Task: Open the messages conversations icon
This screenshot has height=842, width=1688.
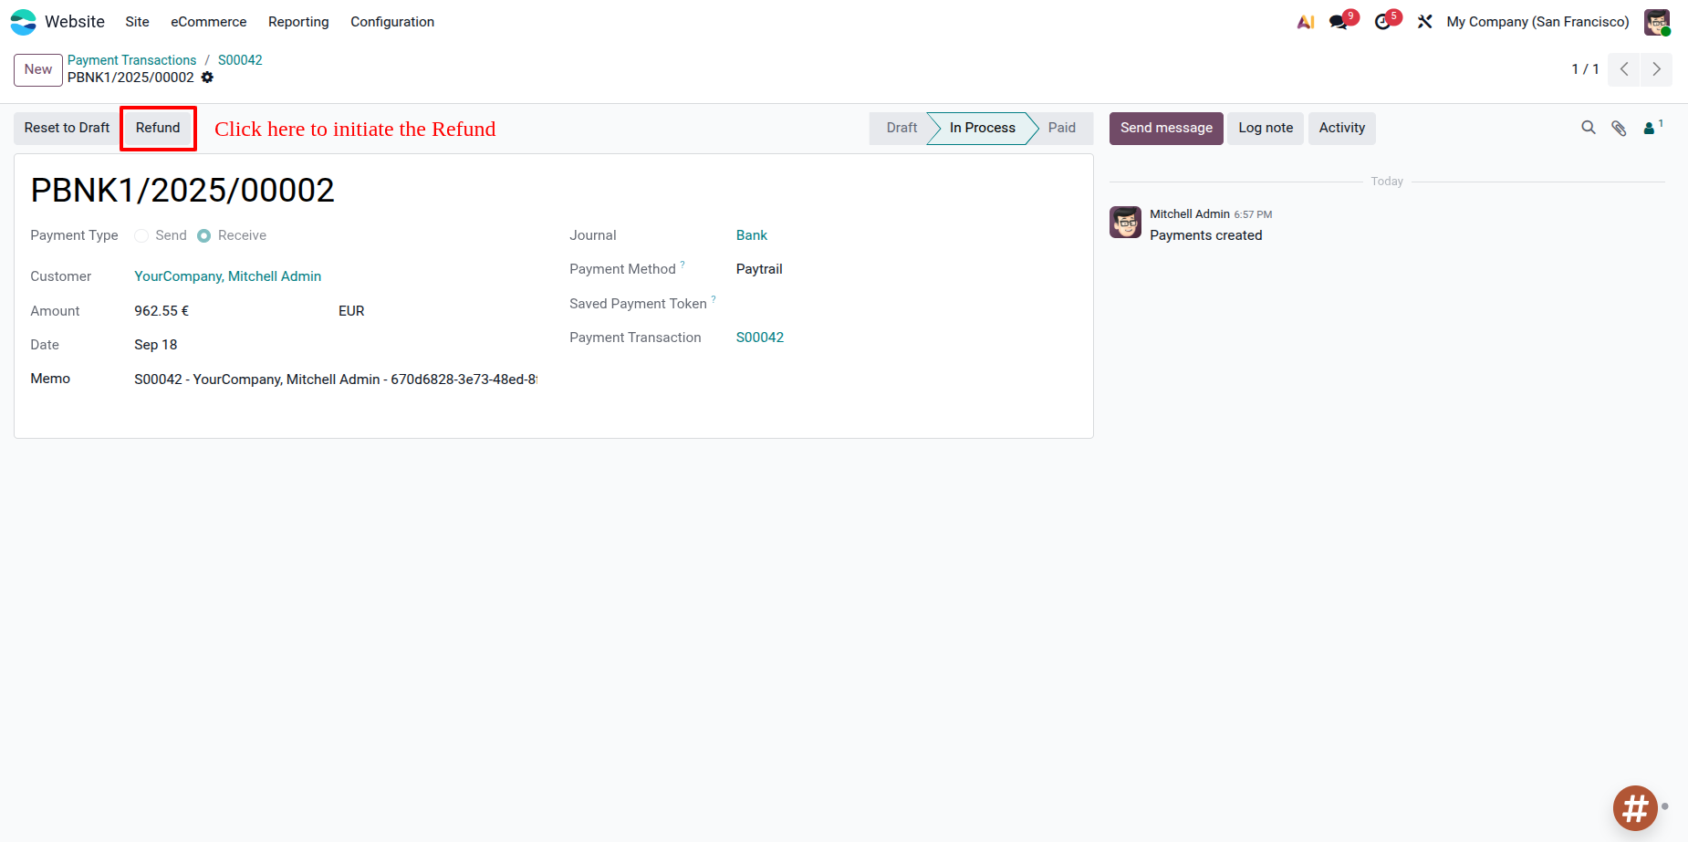Action: click(1339, 21)
